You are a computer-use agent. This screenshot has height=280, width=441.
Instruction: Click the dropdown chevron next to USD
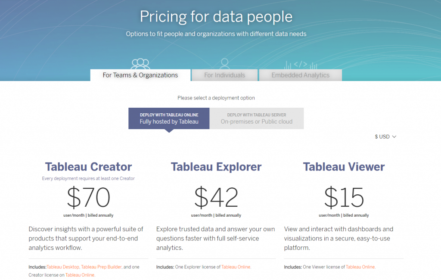(x=394, y=137)
